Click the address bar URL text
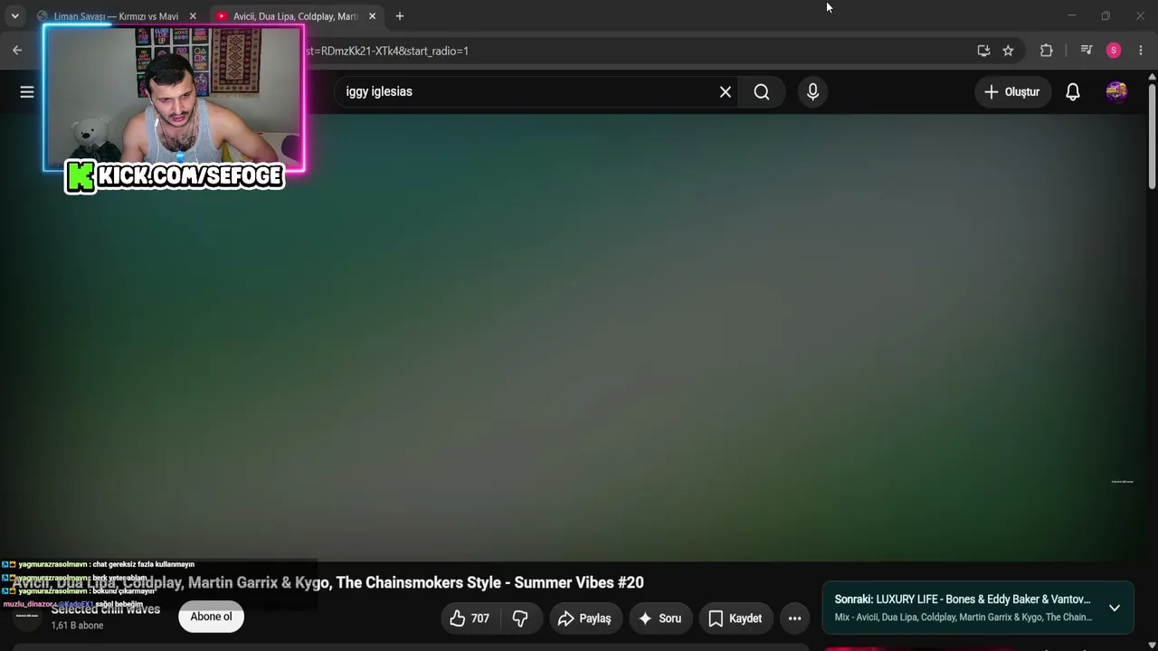 (388, 51)
